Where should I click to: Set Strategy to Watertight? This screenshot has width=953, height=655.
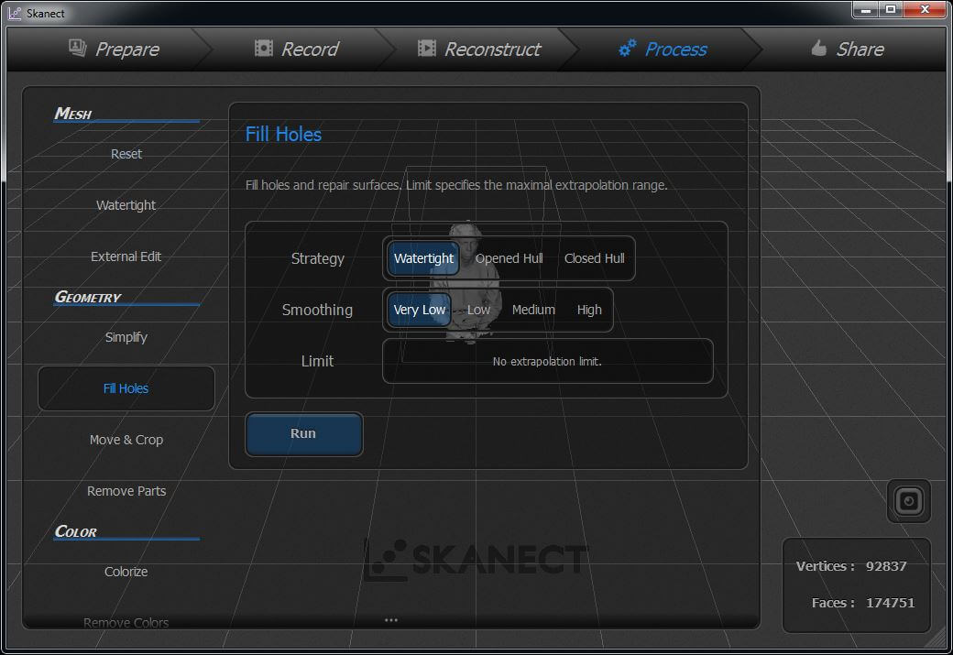click(423, 258)
